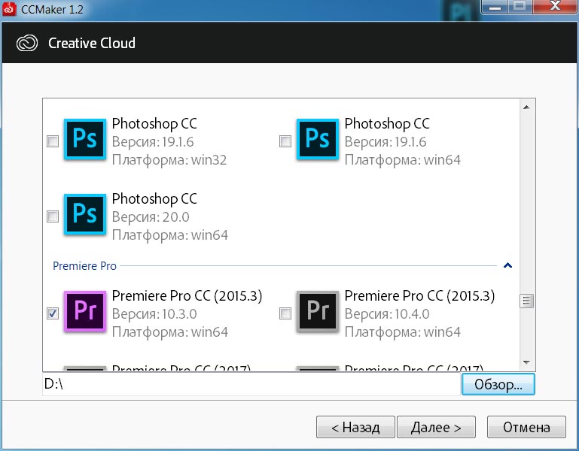579x451 pixels.
Task: Minimize the CCMaker window
Action: [x=495, y=7]
